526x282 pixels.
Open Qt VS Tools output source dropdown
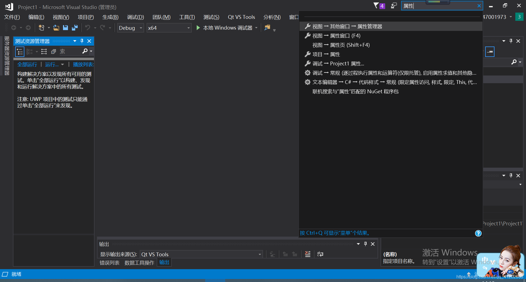(201, 254)
